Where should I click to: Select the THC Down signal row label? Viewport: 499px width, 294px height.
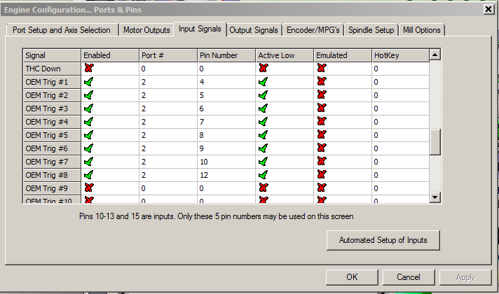(52, 69)
